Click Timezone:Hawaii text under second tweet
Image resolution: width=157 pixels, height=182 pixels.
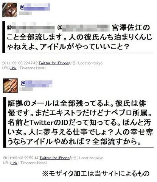coord(34,163)
